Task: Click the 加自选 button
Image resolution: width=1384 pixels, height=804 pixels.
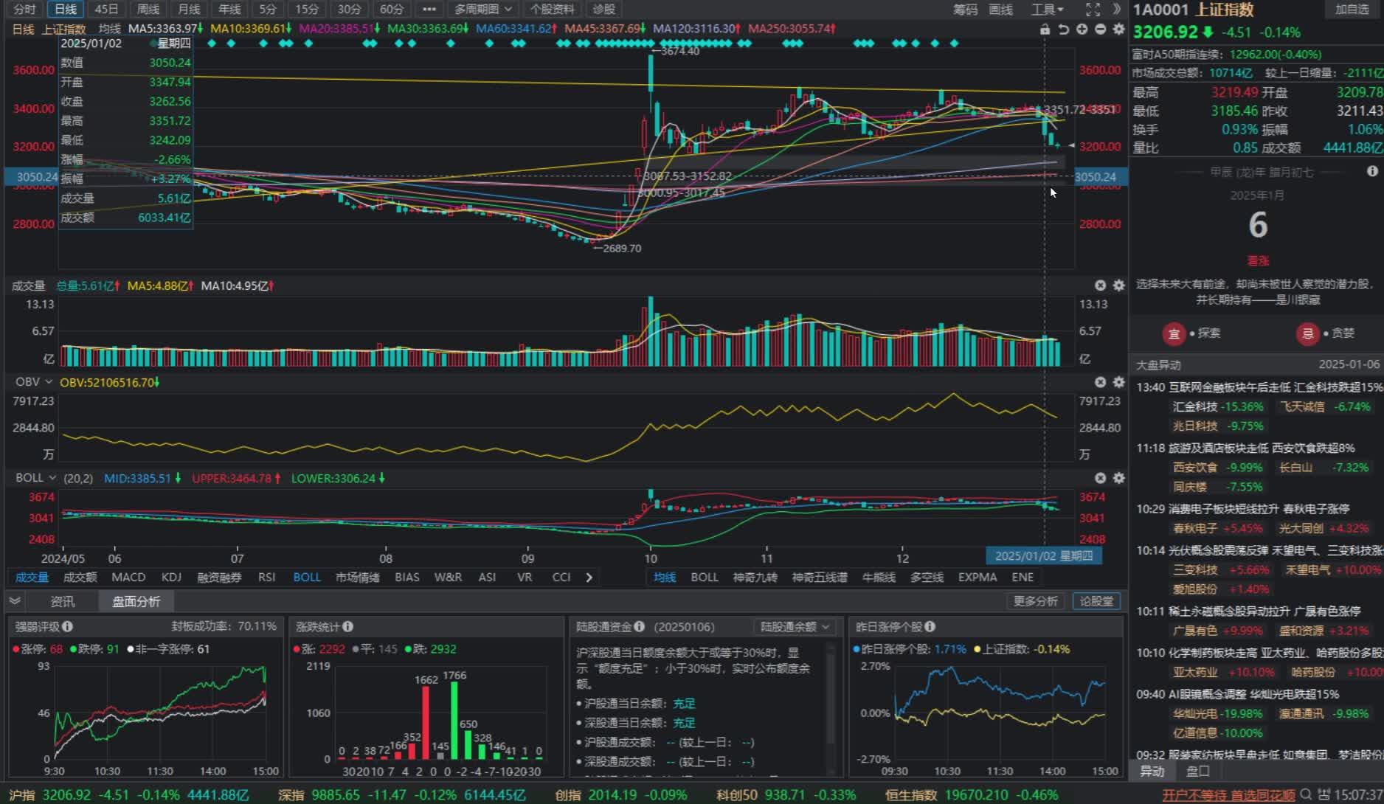Action: pos(1352,10)
